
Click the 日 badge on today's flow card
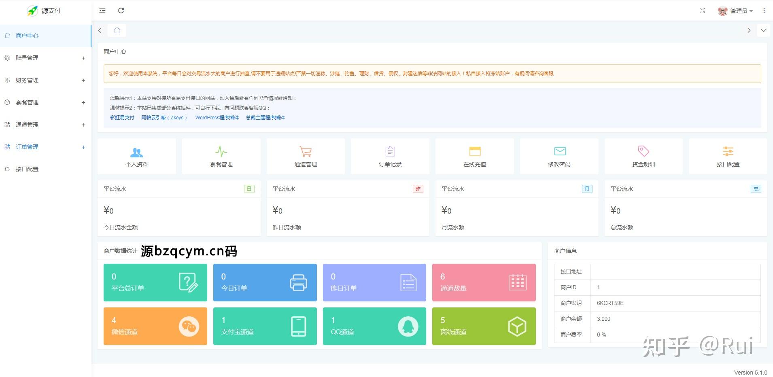pyautogui.click(x=249, y=189)
